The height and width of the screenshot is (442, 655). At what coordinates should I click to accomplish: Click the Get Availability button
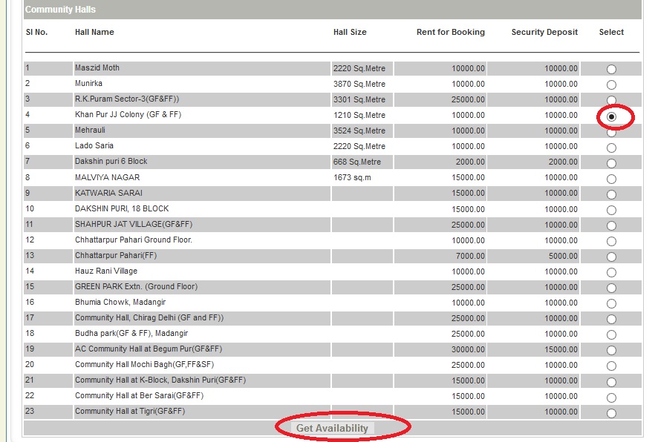(x=332, y=428)
